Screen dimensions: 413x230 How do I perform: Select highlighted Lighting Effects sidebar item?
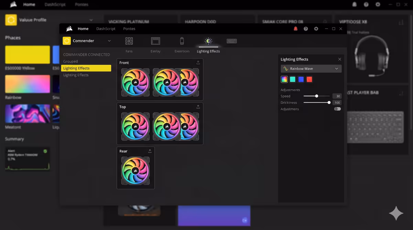86,68
